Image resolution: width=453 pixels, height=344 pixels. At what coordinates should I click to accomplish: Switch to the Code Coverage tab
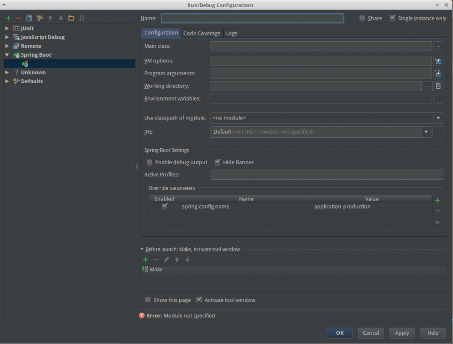(x=202, y=34)
